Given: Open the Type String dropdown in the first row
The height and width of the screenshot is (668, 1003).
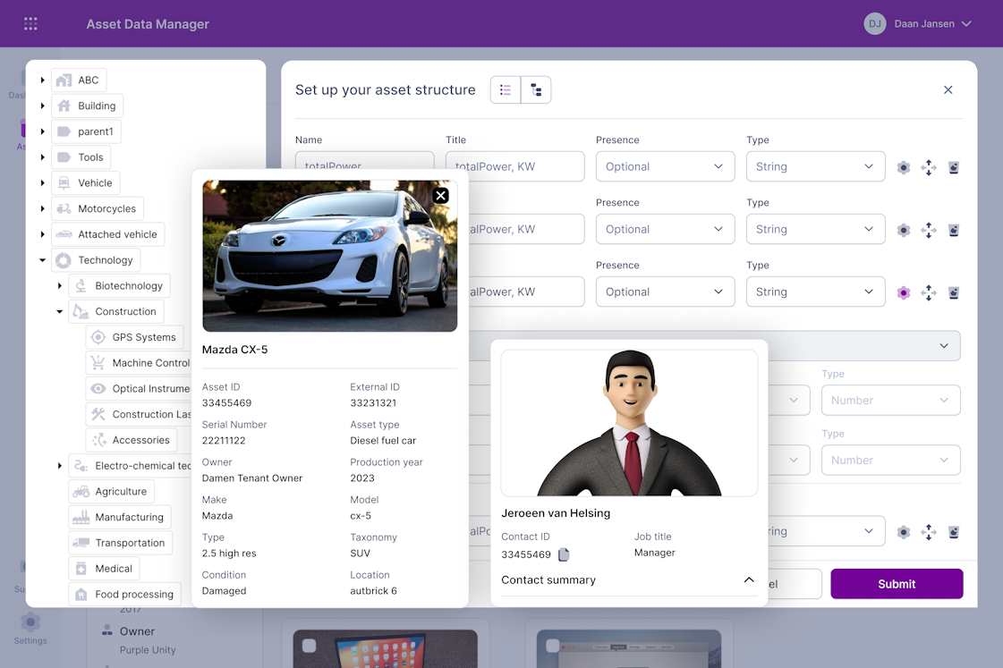Looking at the screenshot, I should 816,166.
